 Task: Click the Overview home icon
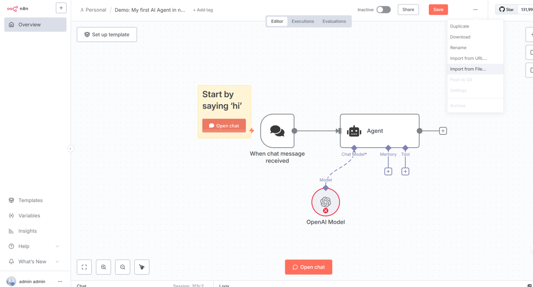click(x=11, y=25)
